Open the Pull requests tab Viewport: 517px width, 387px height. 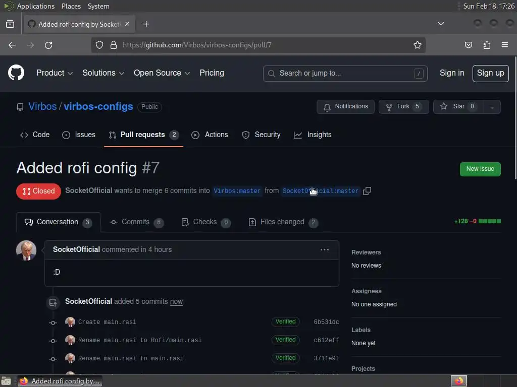(x=144, y=135)
